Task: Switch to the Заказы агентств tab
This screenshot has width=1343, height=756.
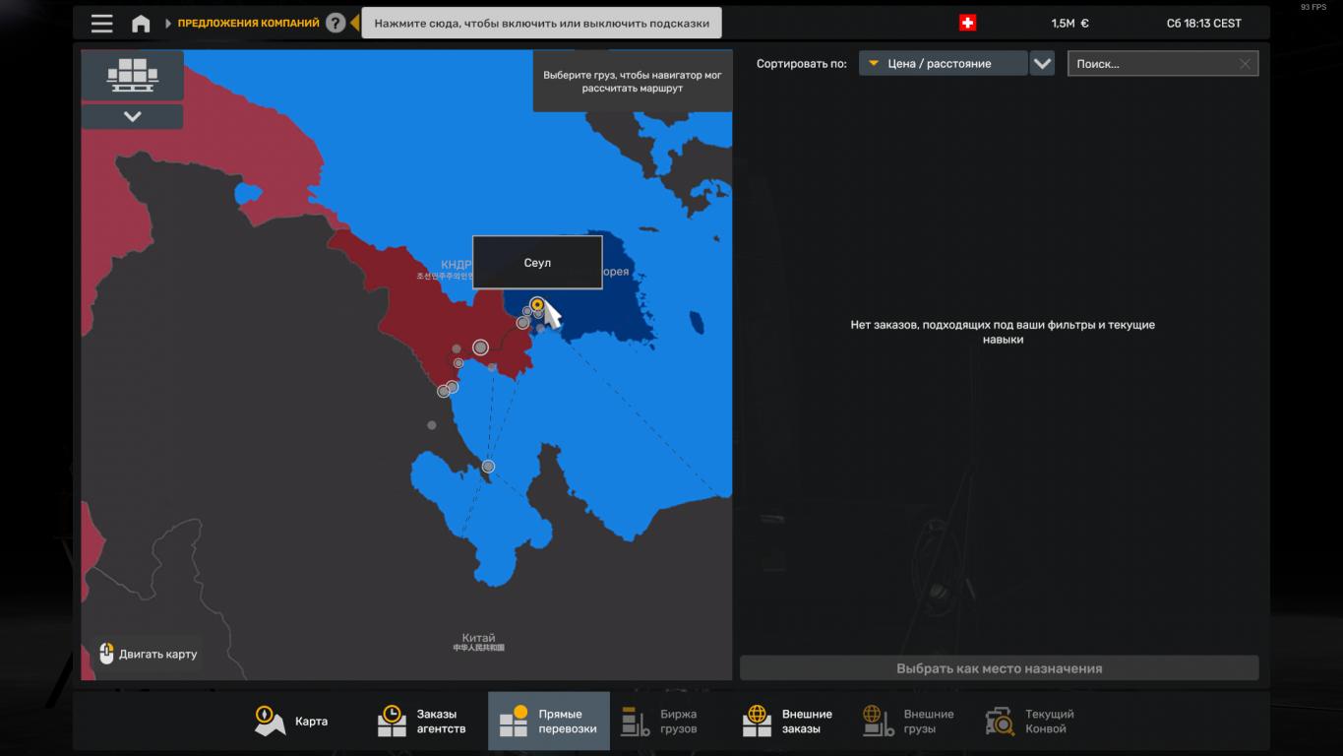Action: pyautogui.click(x=422, y=722)
